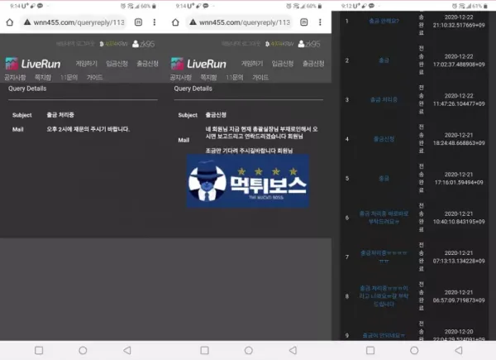Open inquiry '출금 안해요?' in row 1
Image resolution: width=496 pixels, height=360 pixels.
point(384,21)
